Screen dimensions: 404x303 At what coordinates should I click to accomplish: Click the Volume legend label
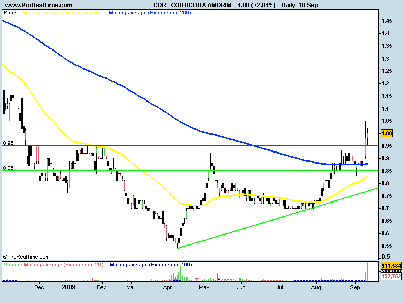(13, 265)
